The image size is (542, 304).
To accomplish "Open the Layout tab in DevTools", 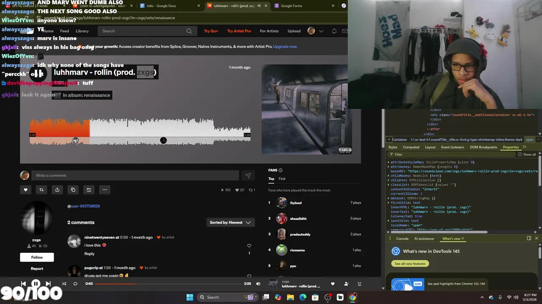I will coord(430,147).
